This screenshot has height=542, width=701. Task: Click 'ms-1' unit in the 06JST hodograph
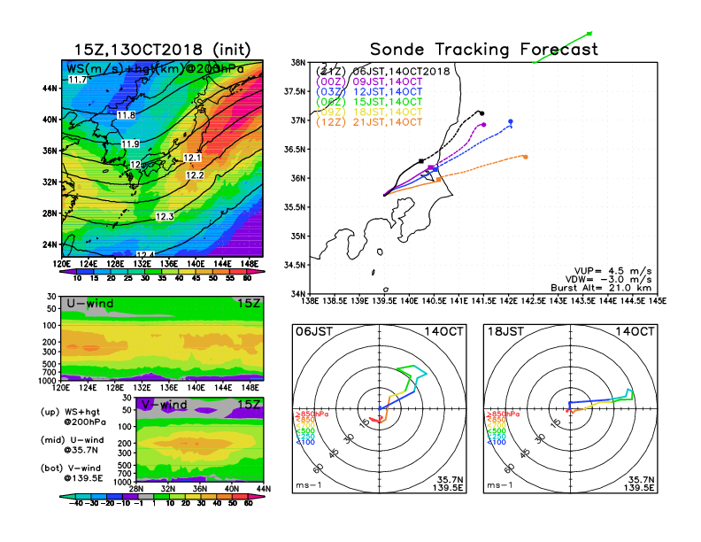(309, 485)
